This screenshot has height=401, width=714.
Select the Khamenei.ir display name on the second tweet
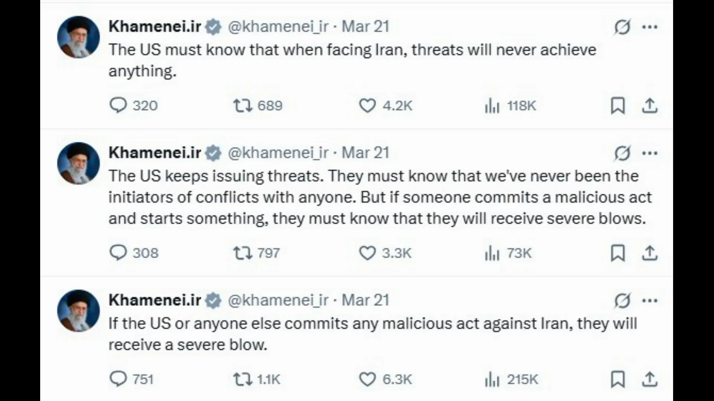(x=154, y=152)
